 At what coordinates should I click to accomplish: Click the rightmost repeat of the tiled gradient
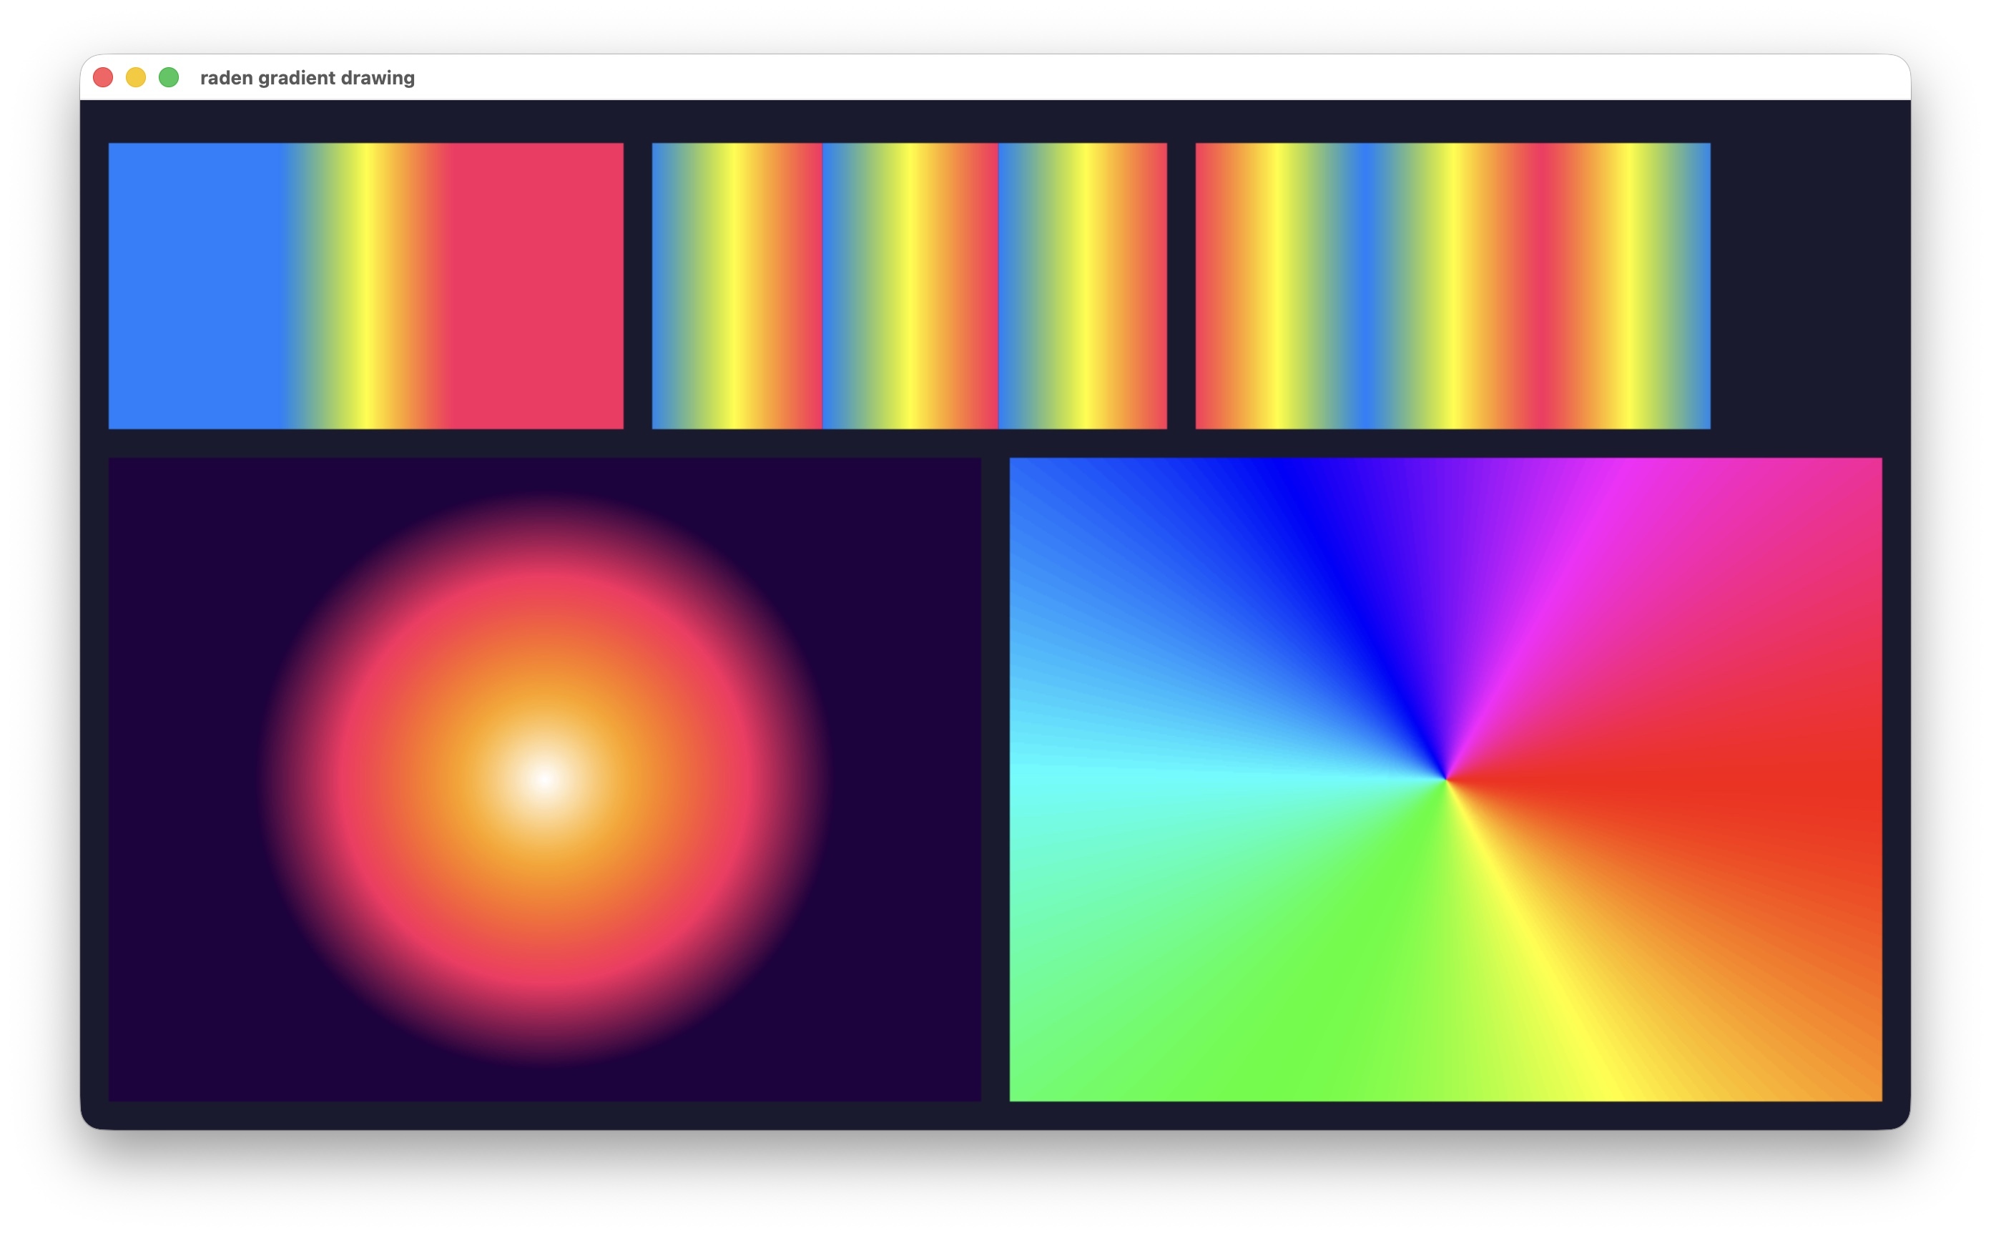point(1082,286)
